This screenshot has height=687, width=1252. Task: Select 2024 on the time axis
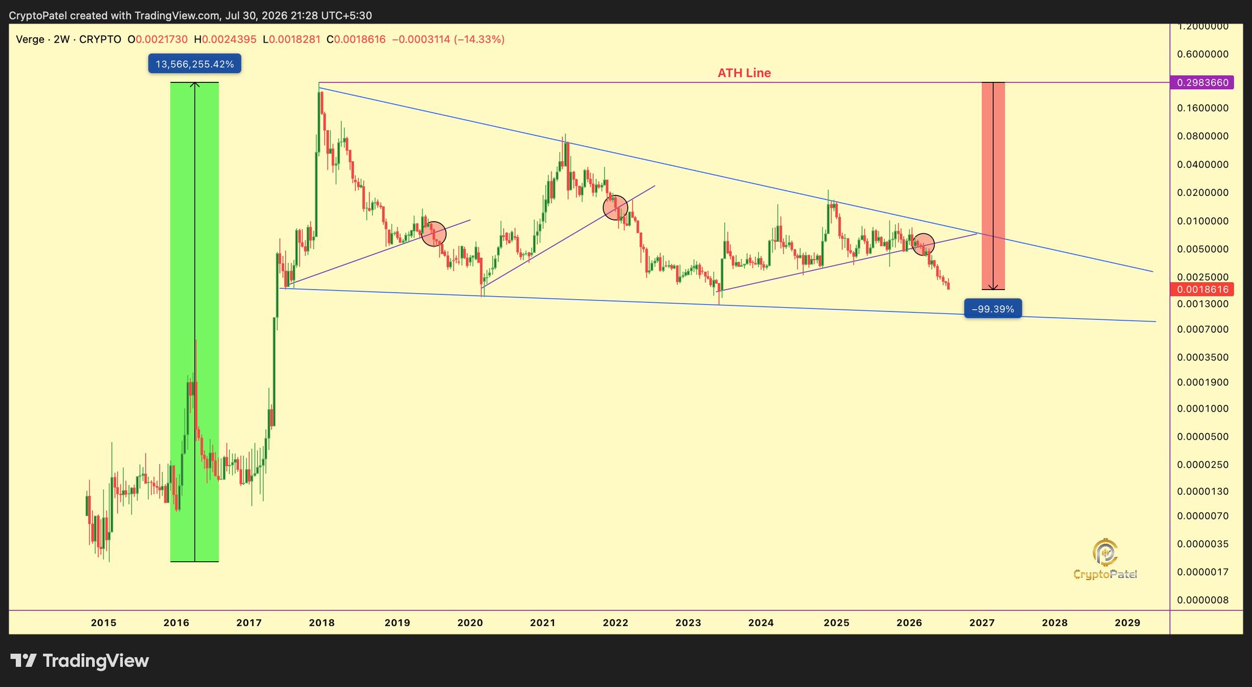761,623
